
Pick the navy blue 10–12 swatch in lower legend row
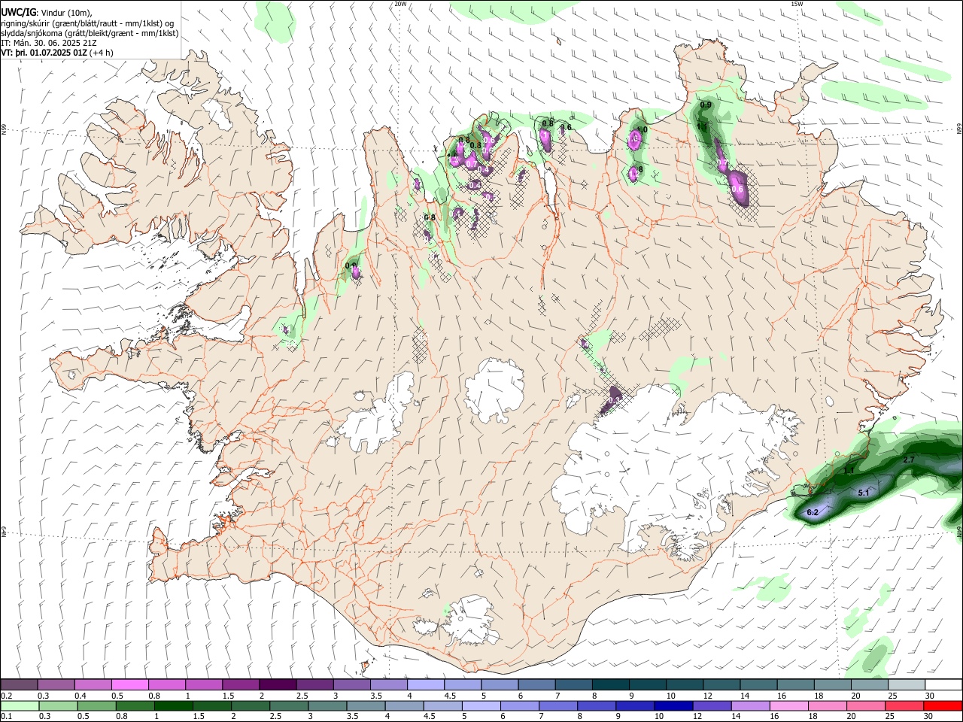coord(673,705)
